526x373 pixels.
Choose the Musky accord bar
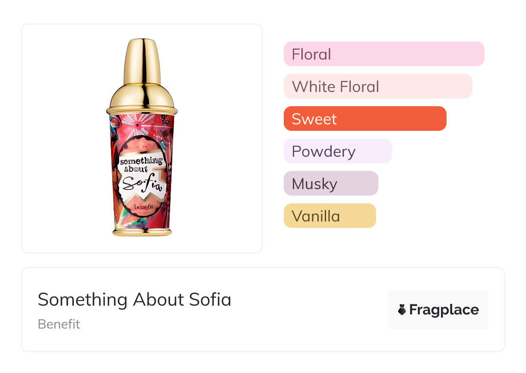[330, 183]
